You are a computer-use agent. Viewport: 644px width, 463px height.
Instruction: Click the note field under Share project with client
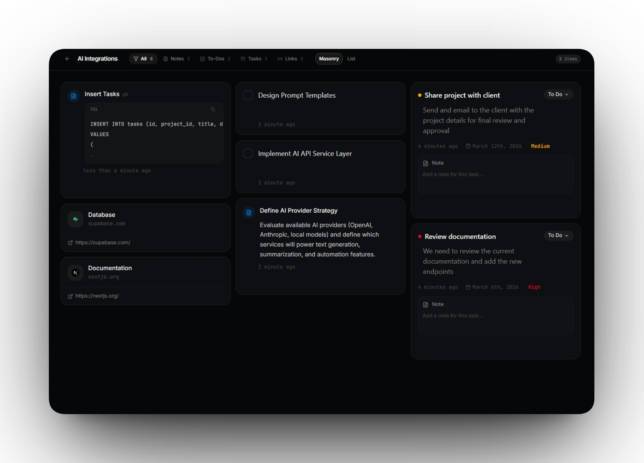click(x=495, y=174)
